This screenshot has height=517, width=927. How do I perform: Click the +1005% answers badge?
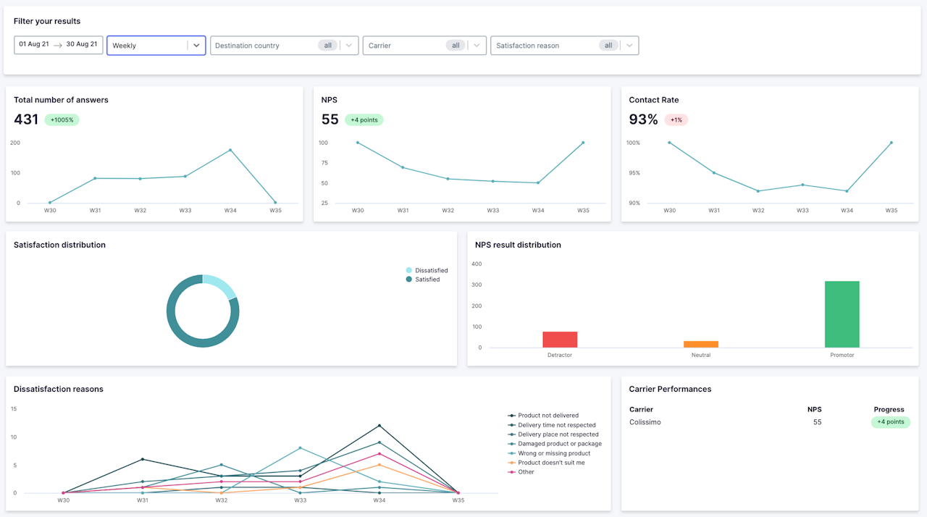click(62, 119)
